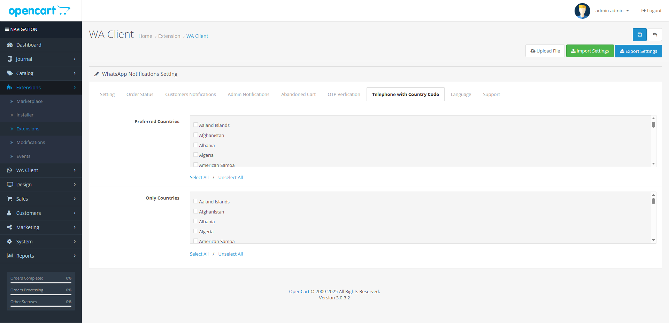The height and width of the screenshot is (323, 669).
Task: Switch to the Abandoned Cart tab
Action: click(x=298, y=95)
